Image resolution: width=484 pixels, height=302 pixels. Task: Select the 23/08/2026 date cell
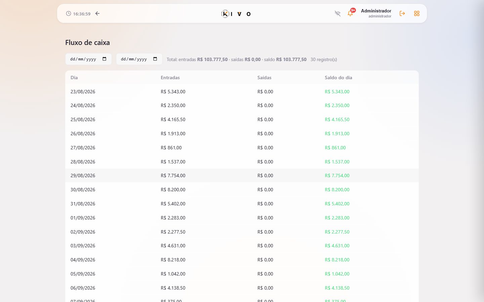pos(83,92)
